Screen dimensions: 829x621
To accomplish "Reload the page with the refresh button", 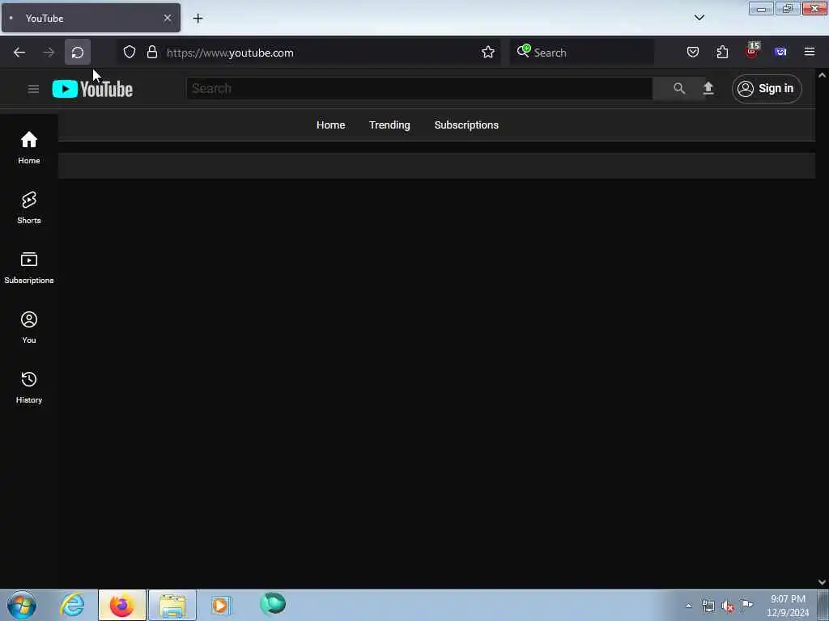I will [78, 53].
